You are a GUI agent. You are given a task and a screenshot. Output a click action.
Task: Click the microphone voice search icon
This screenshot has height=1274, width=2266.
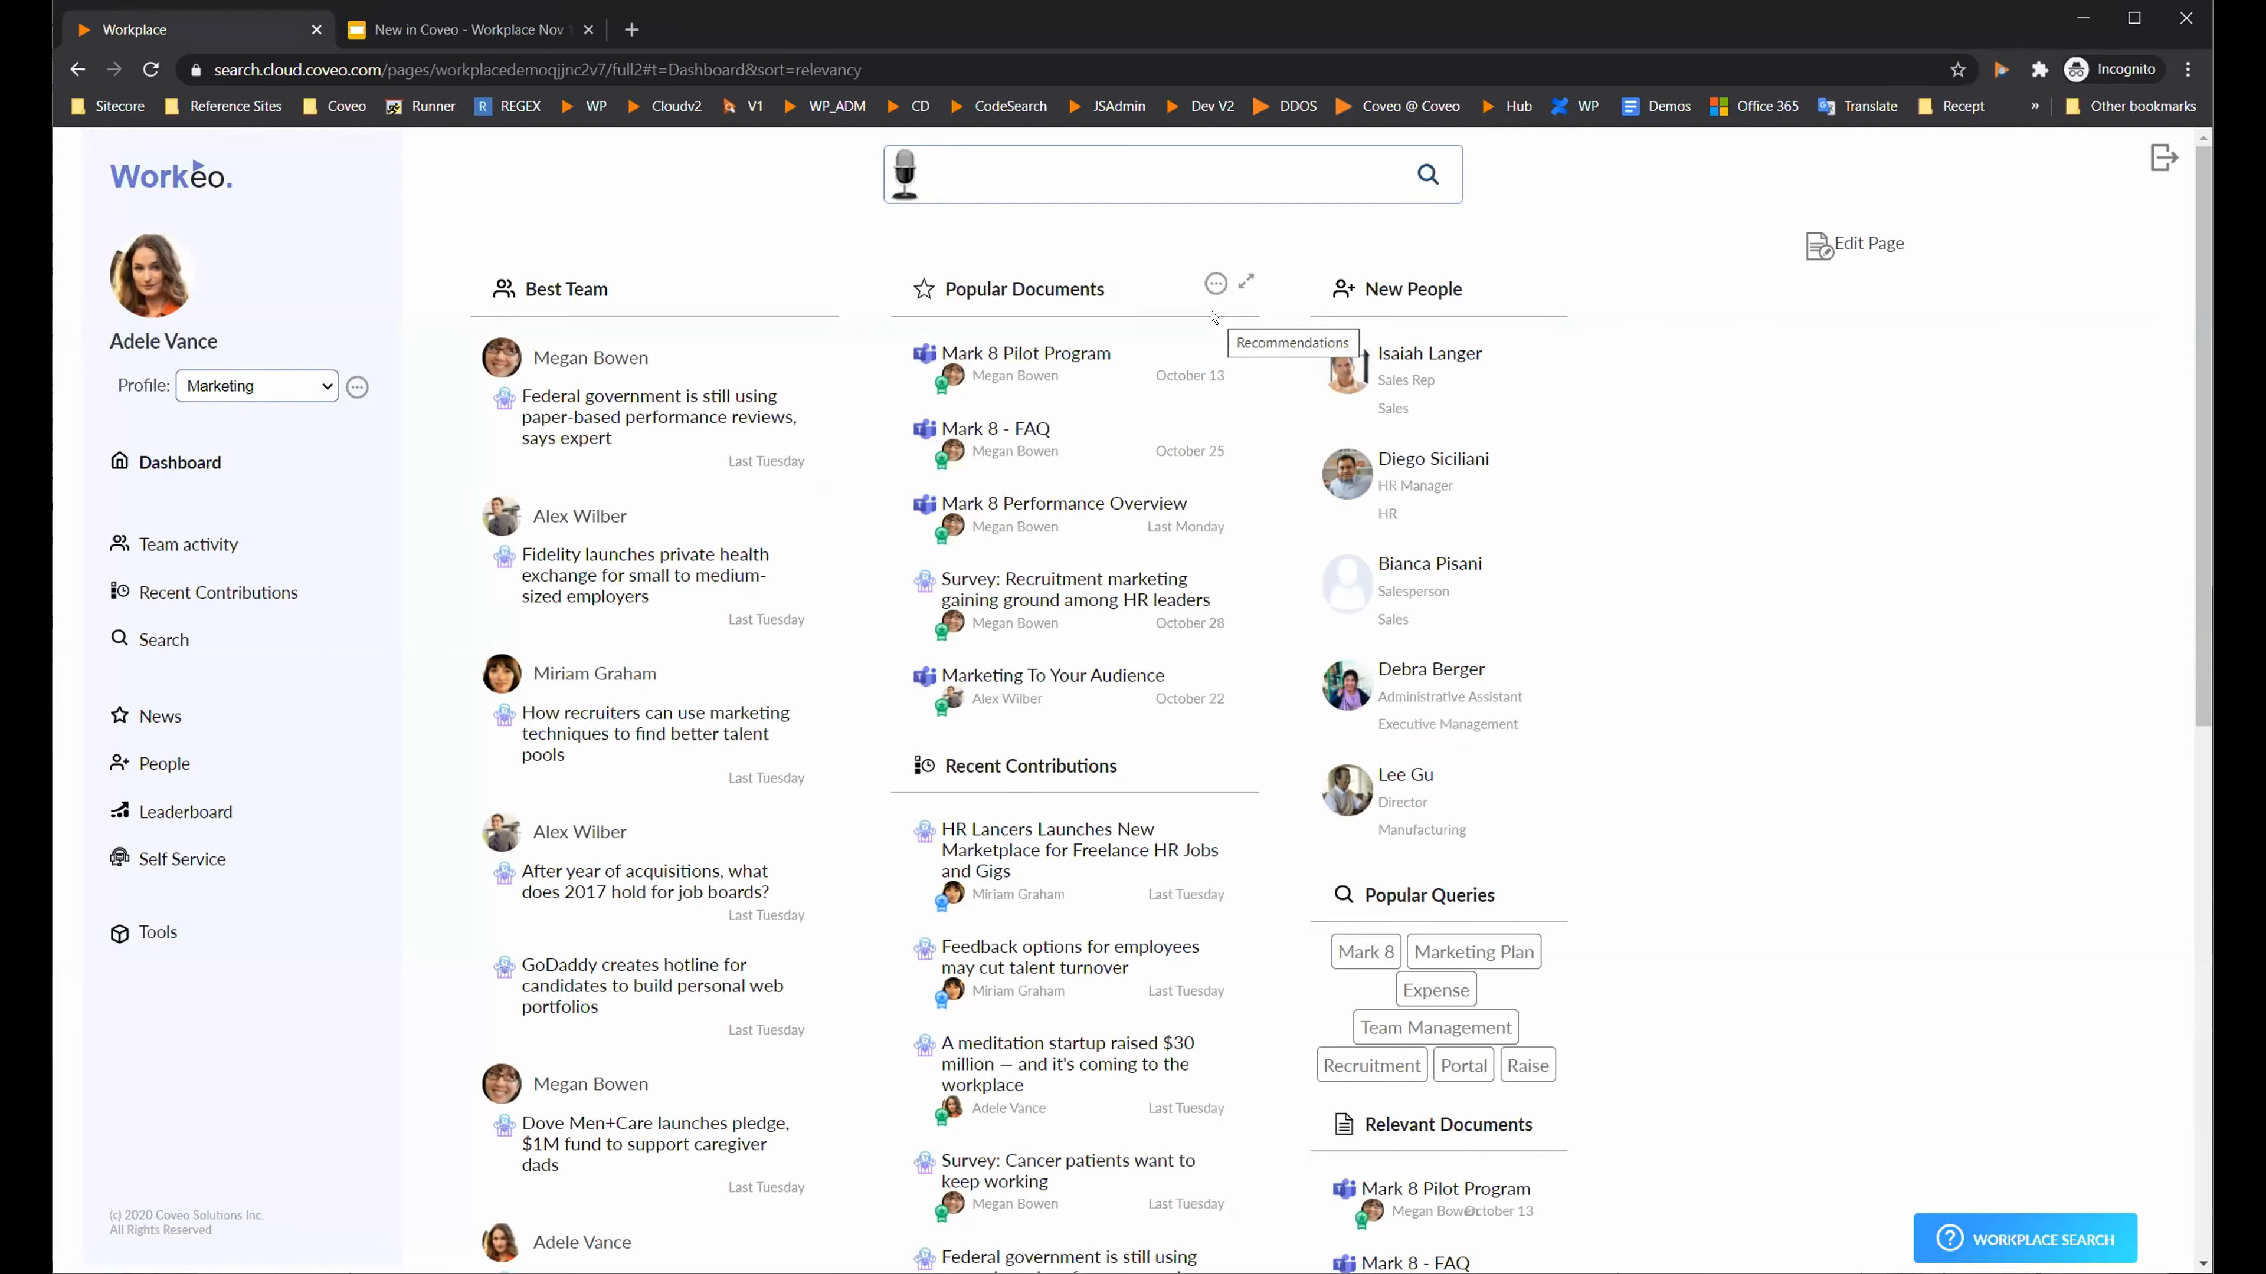(x=904, y=174)
